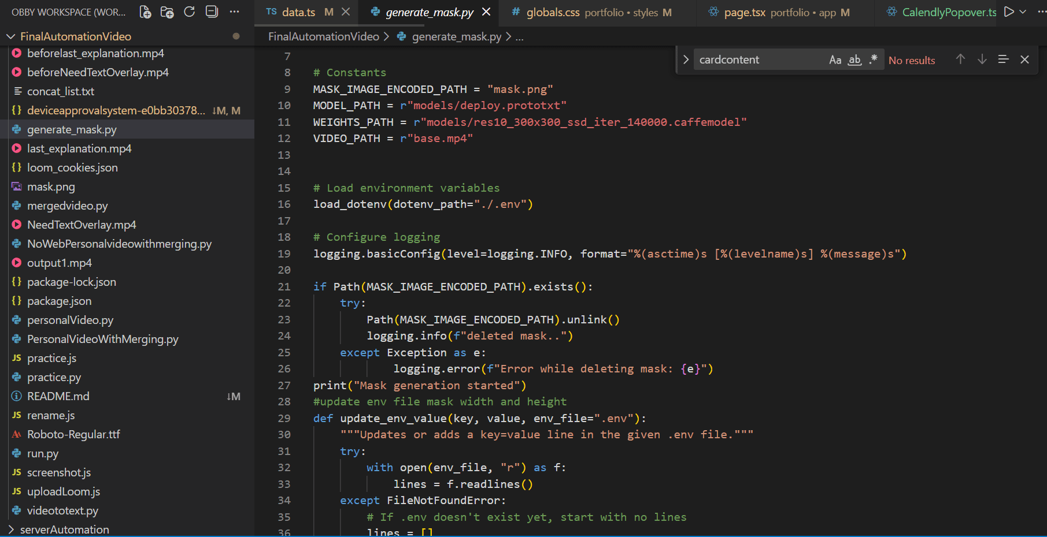The height and width of the screenshot is (537, 1047).
Task: Run the Python file with play button
Action: coord(1009,12)
